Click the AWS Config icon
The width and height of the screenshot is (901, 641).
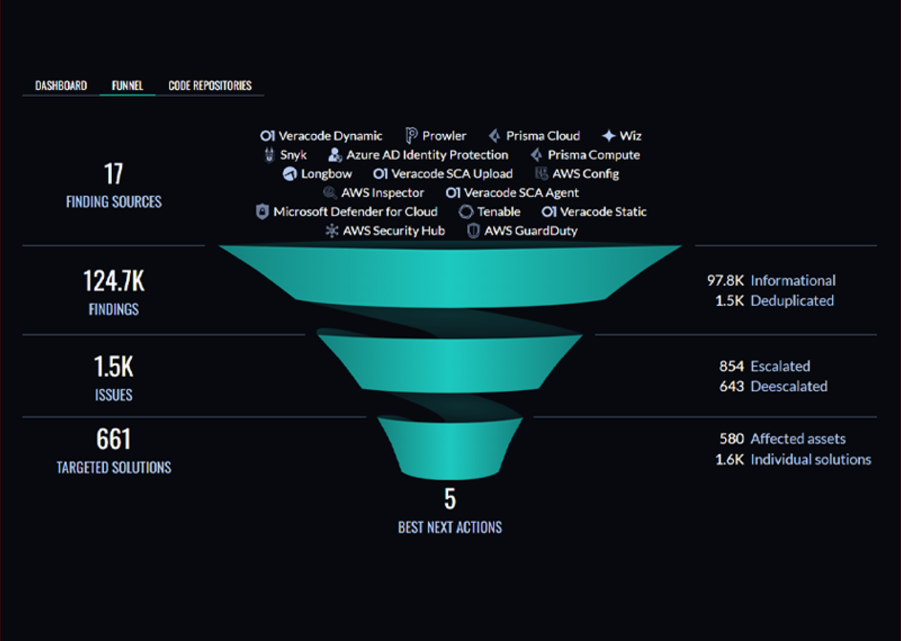click(x=541, y=173)
